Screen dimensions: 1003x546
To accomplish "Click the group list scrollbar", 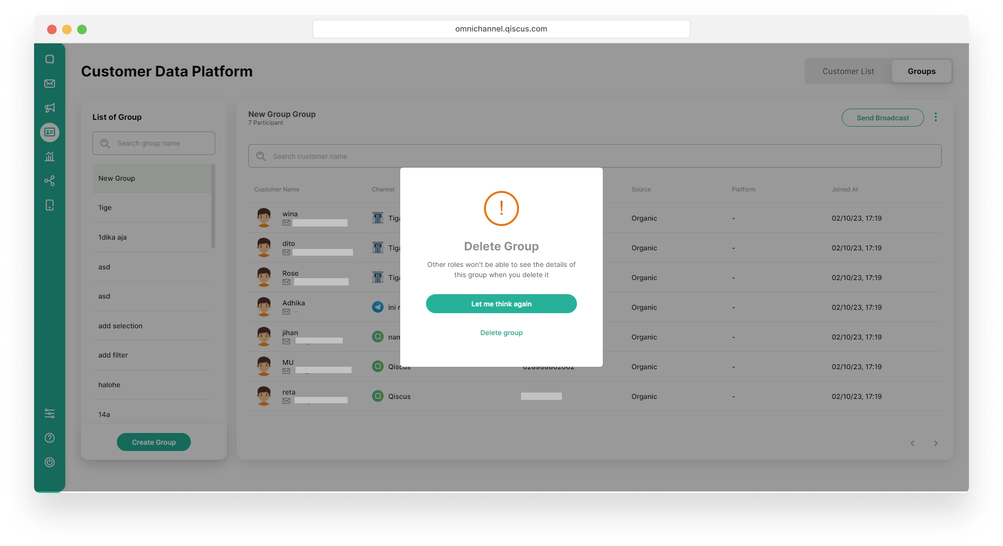I will tap(213, 207).
